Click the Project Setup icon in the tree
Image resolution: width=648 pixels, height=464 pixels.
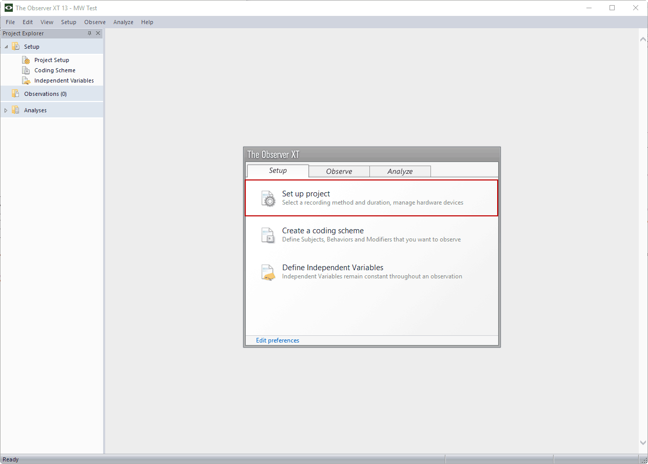[26, 60]
